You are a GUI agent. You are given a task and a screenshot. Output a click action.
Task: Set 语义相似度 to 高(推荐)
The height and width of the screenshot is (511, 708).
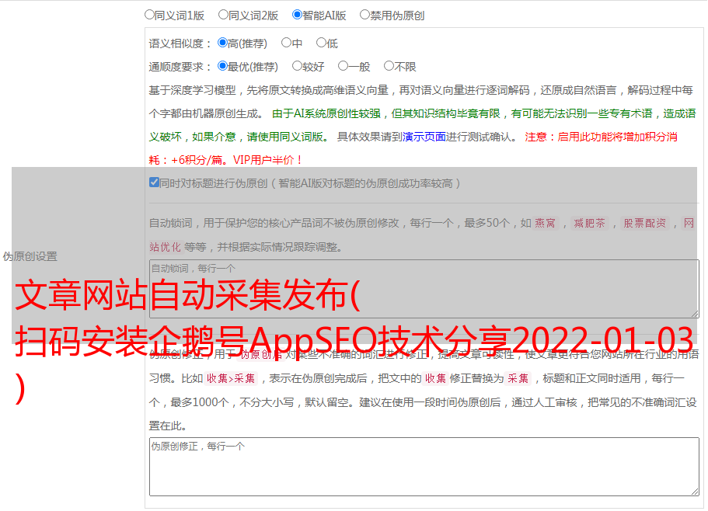(222, 43)
